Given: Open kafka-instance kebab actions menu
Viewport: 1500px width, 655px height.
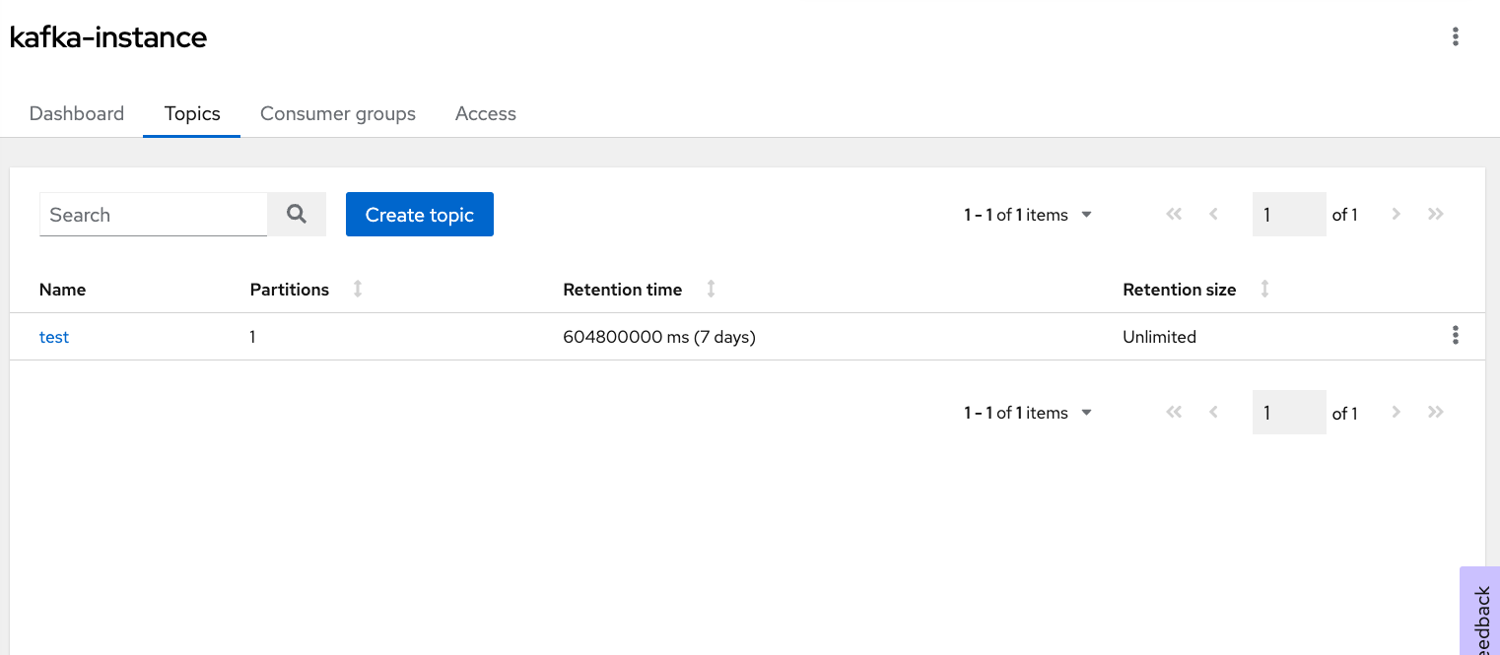Looking at the screenshot, I should [1455, 37].
